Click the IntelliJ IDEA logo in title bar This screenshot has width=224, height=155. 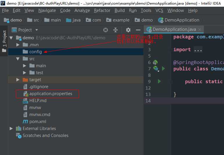click(3, 3)
